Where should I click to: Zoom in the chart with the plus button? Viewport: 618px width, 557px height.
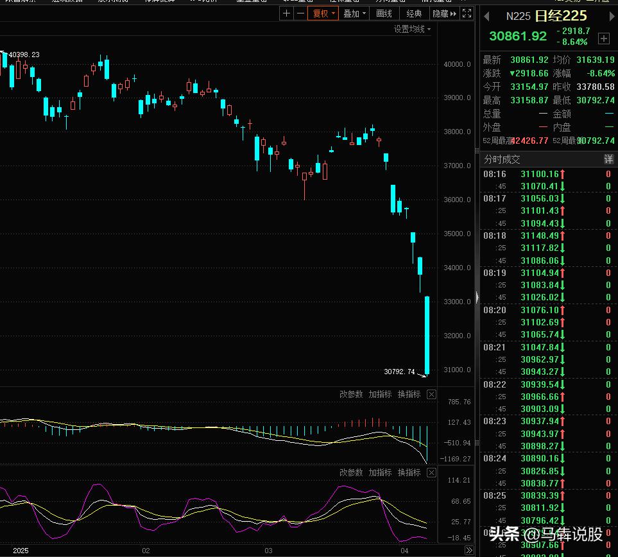(286, 14)
